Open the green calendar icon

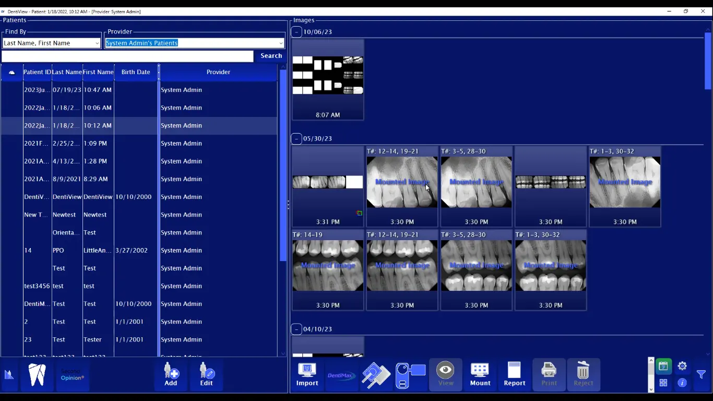click(x=663, y=366)
